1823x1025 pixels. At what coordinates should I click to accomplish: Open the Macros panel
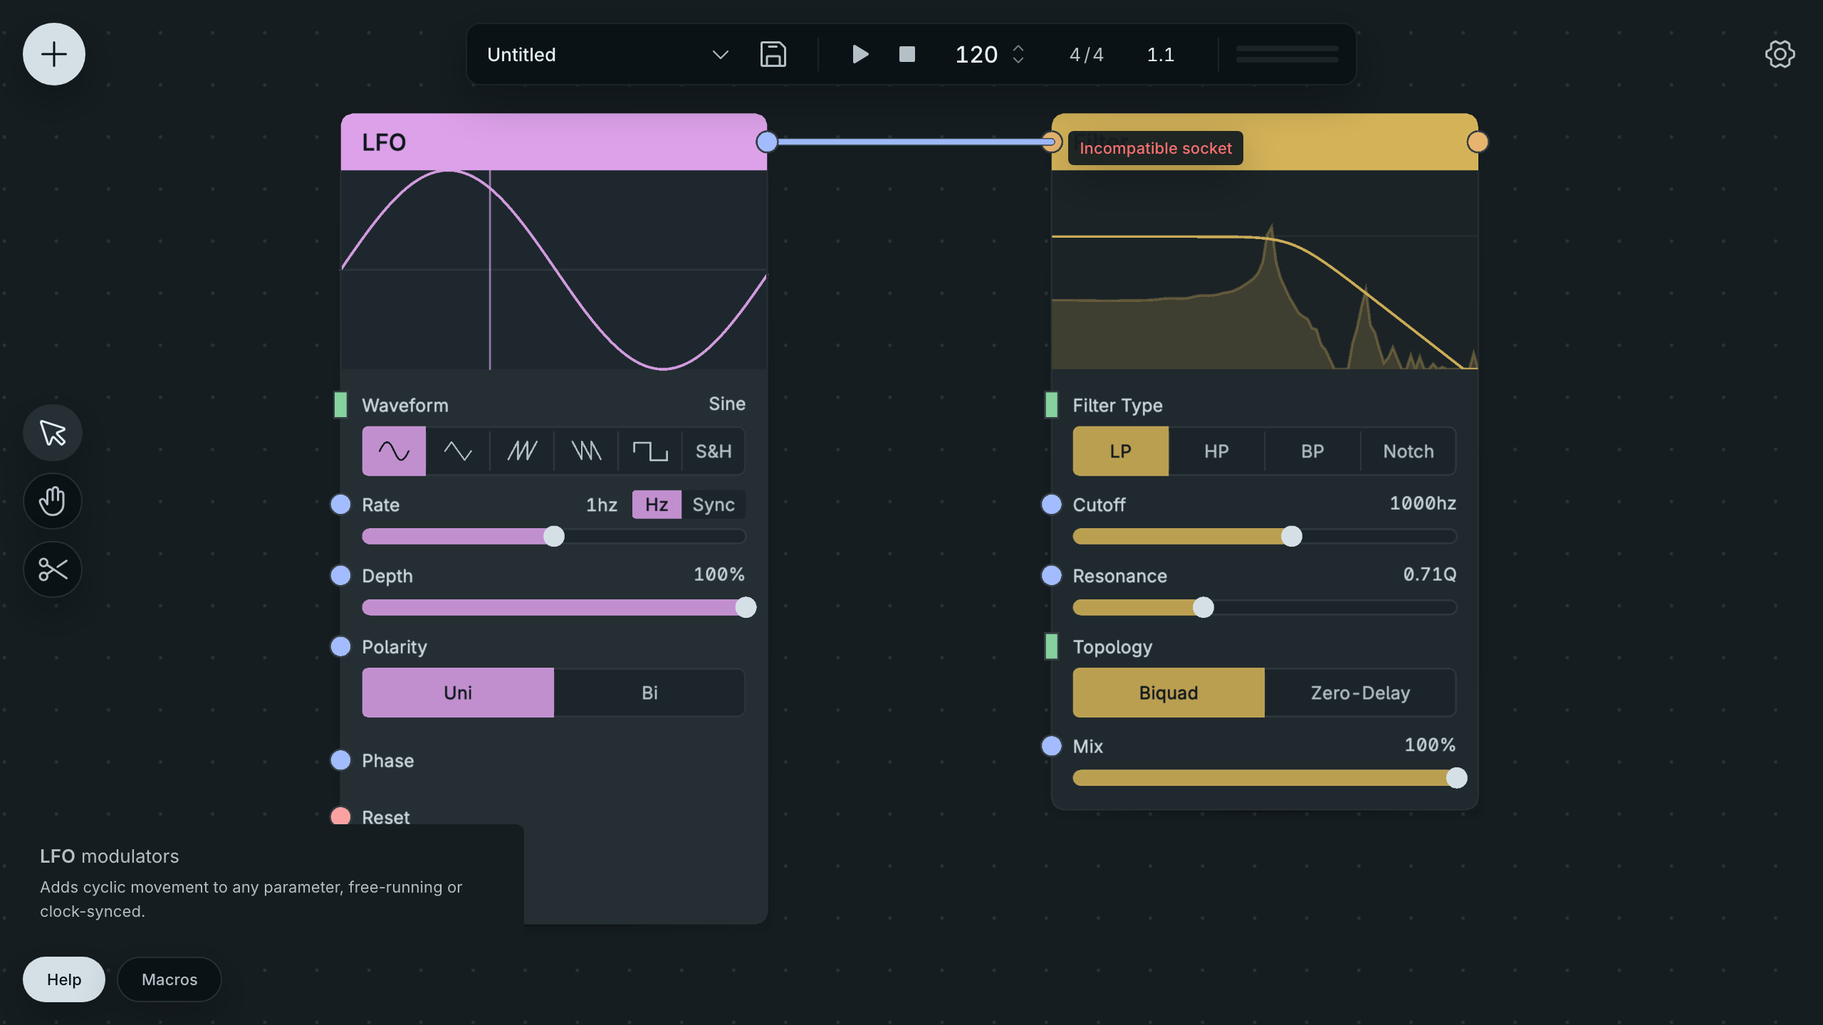[x=169, y=979]
